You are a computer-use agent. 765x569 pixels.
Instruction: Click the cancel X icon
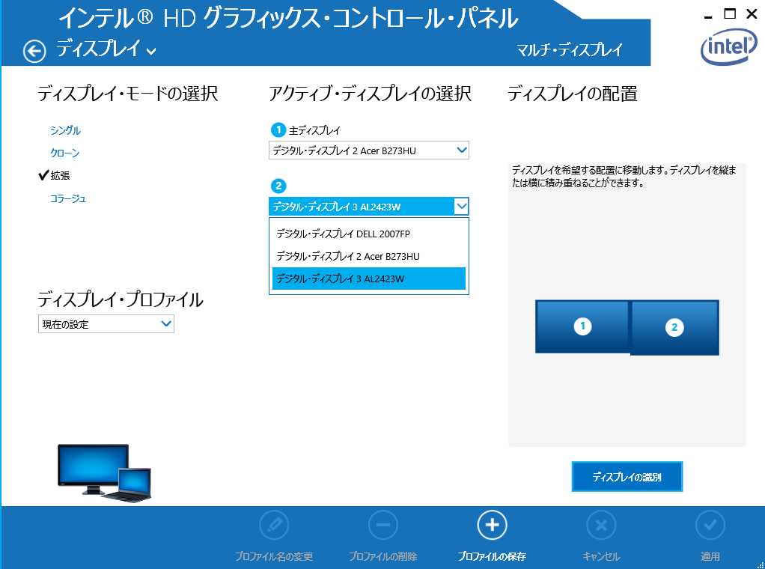point(600,525)
